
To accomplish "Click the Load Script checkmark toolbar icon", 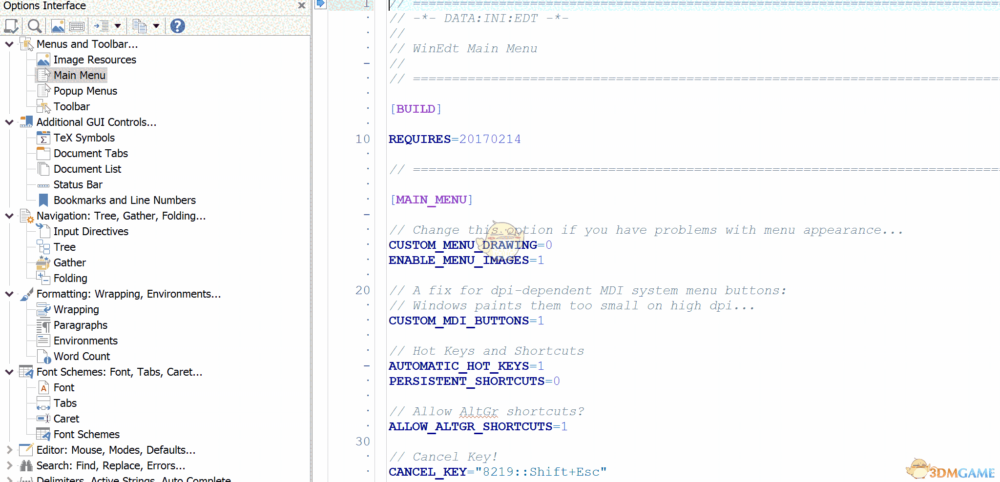I will (x=11, y=26).
